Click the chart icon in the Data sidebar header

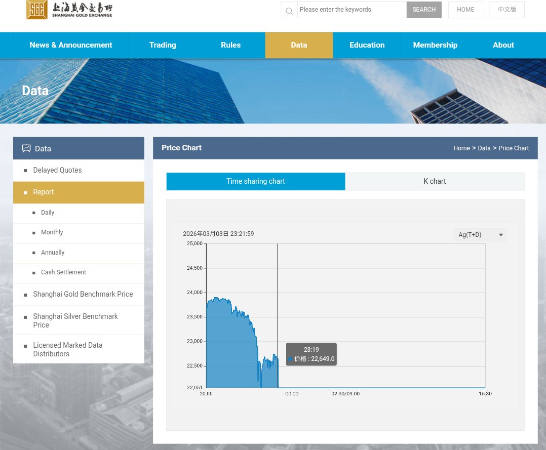pos(26,148)
